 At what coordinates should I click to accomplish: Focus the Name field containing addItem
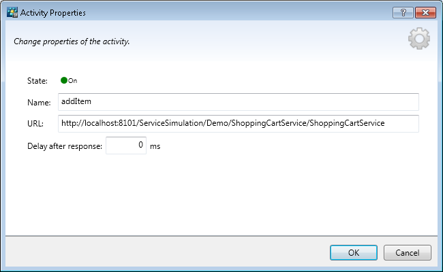(237, 102)
